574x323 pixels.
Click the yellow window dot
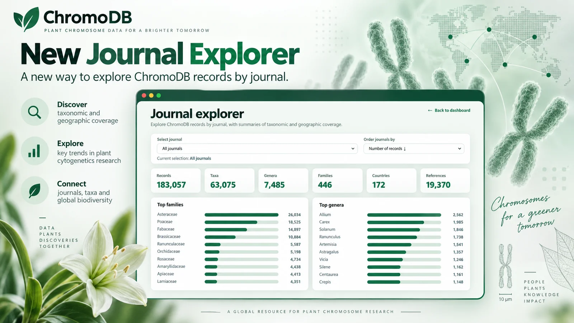151,95
